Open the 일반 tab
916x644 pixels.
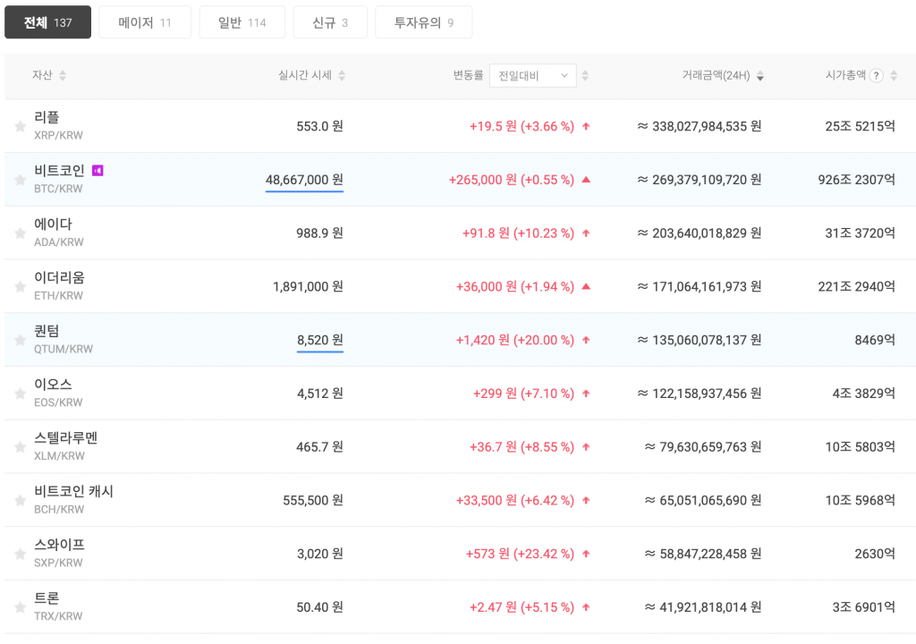tap(242, 22)
